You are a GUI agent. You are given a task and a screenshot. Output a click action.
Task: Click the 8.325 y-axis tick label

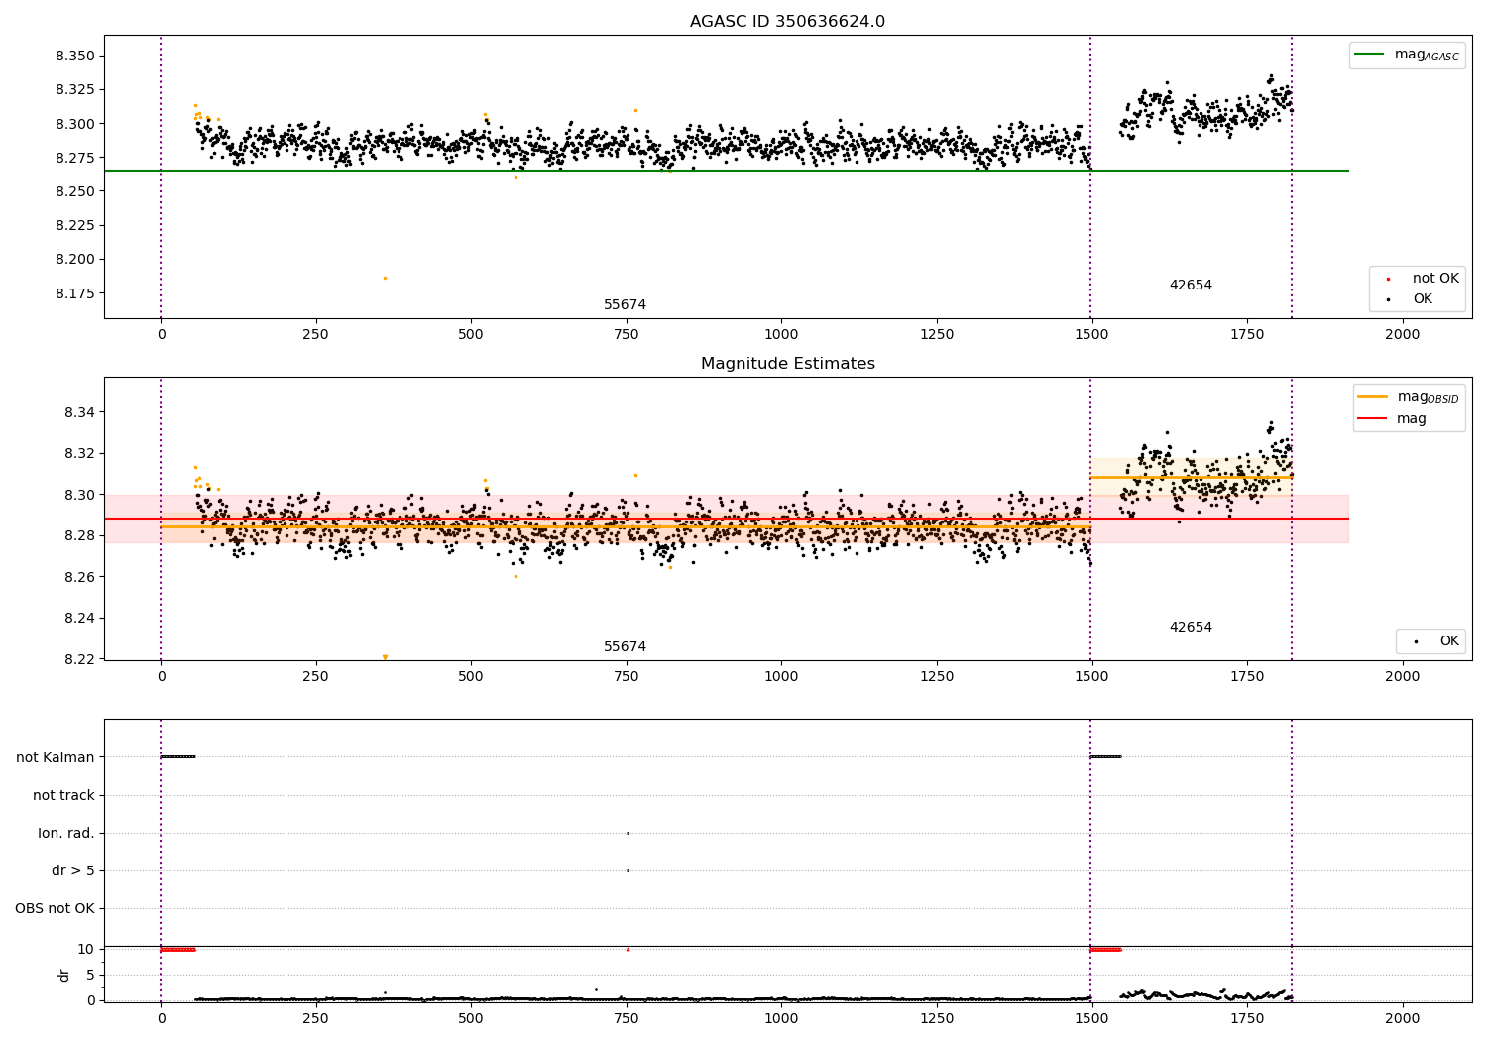coord(75,90)
